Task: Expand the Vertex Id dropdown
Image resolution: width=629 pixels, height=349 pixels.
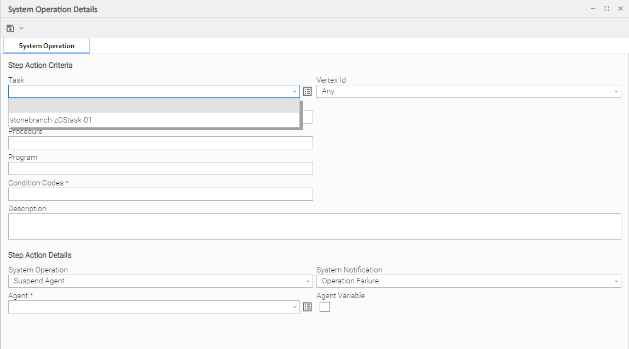Action: [616, 91]
